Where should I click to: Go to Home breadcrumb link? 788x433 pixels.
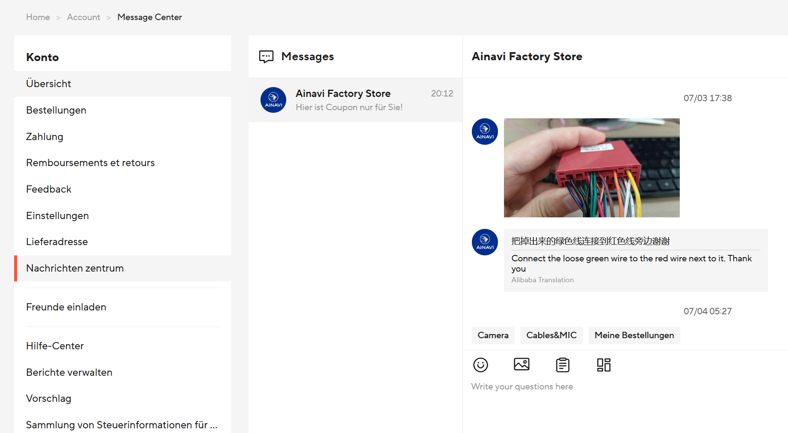click(x=38, y=17)
